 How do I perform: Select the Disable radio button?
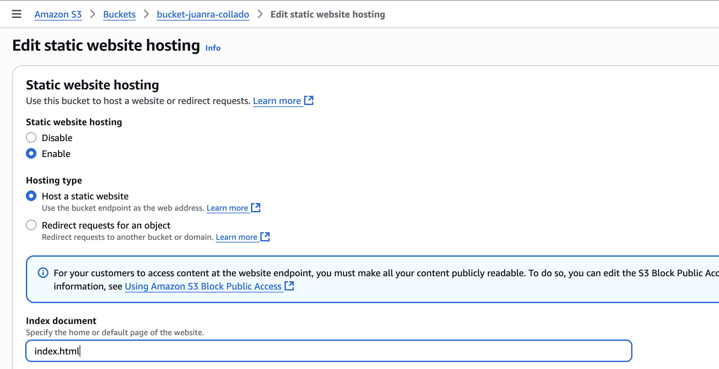coord(31,137)
